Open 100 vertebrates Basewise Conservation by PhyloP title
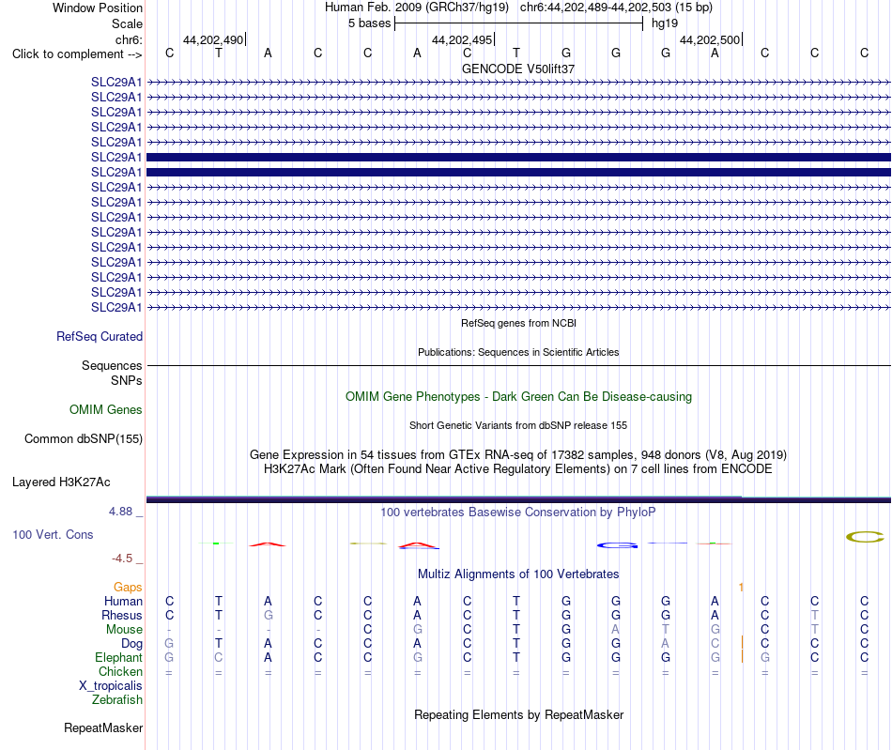The width and height of the screenshot is (892, 750). 518,513
